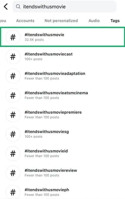The image size is (125, 199).
Task: Switch to the Accounts tab
Action: click(25, 21)
